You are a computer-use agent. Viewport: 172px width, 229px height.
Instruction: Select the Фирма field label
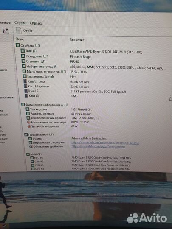[37, 139]
